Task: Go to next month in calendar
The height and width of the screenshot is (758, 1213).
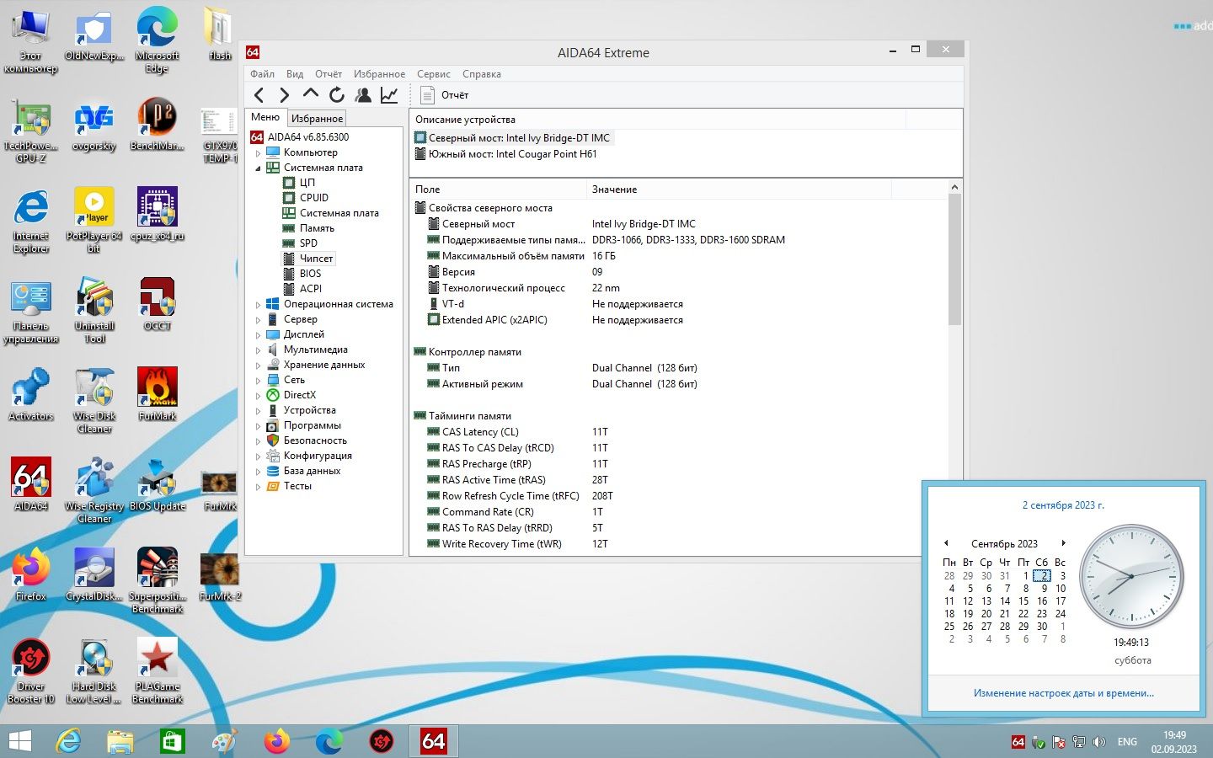Action: point(1064,543)
